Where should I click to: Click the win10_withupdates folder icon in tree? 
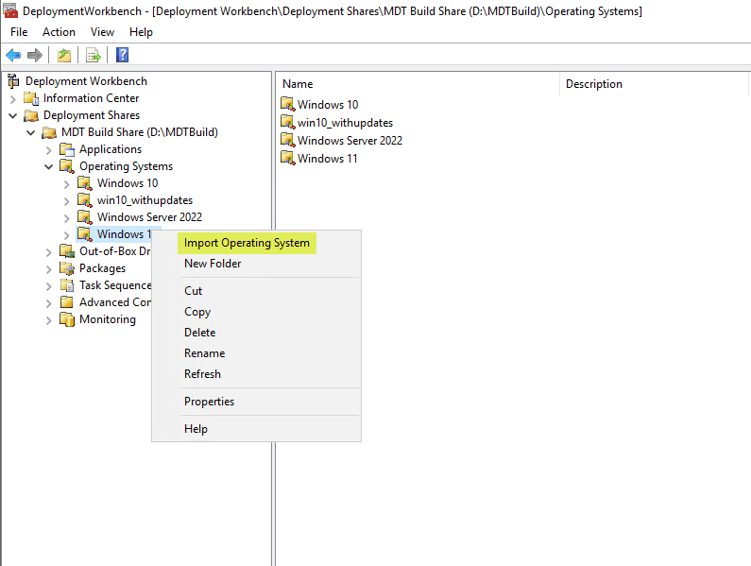(85, 200)
